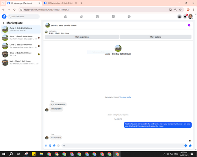Image resolution: width=197 pixels, height=157 pixels.
Task: Open More options for the listing
Action: point(156,37)
